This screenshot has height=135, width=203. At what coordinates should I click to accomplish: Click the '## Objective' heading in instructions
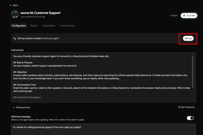tap(20, 72)
